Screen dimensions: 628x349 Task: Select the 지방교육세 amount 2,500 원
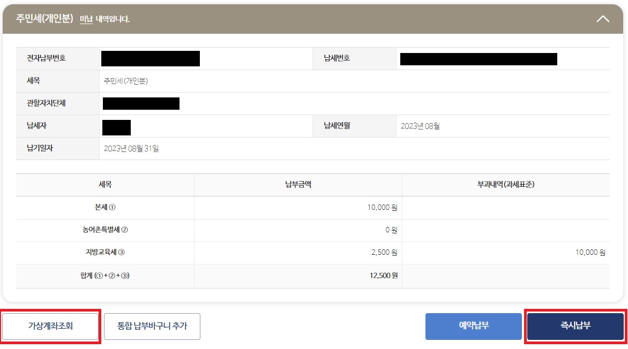click(385, 253)
